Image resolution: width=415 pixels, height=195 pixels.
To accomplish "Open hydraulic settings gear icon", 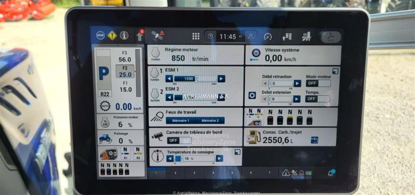I will (252, 96).
